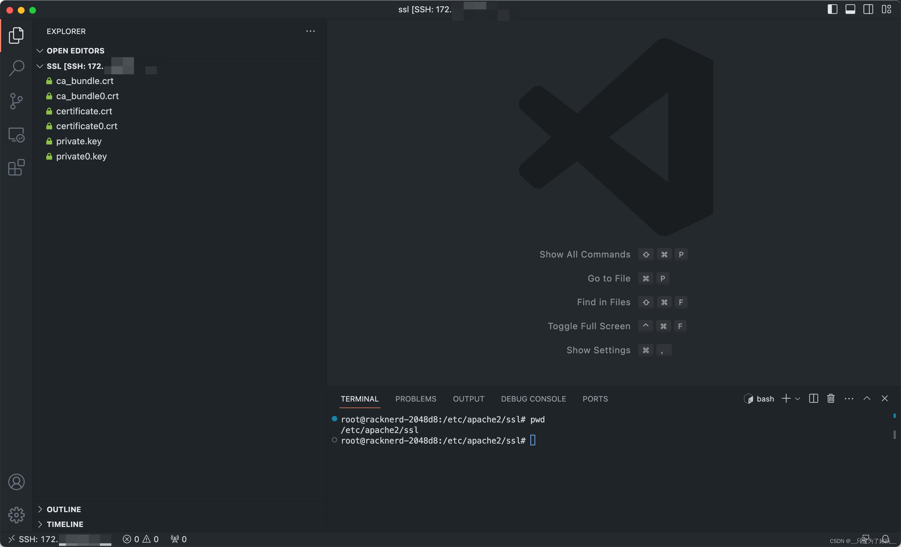
Task: Open launch profile dropdown arrow beside plus
Action: click(x=797, y=399)
